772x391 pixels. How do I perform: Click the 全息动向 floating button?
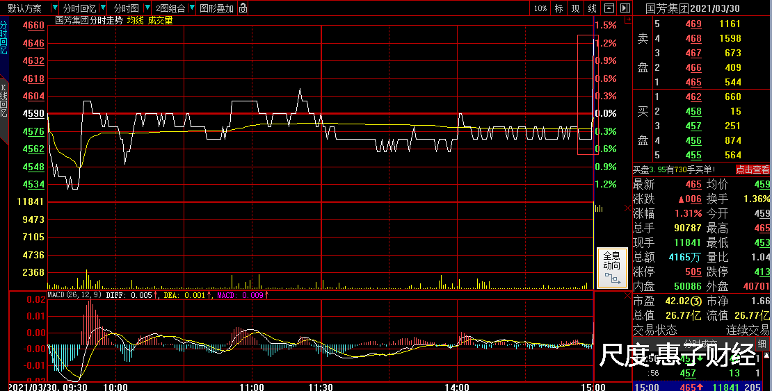612,269
